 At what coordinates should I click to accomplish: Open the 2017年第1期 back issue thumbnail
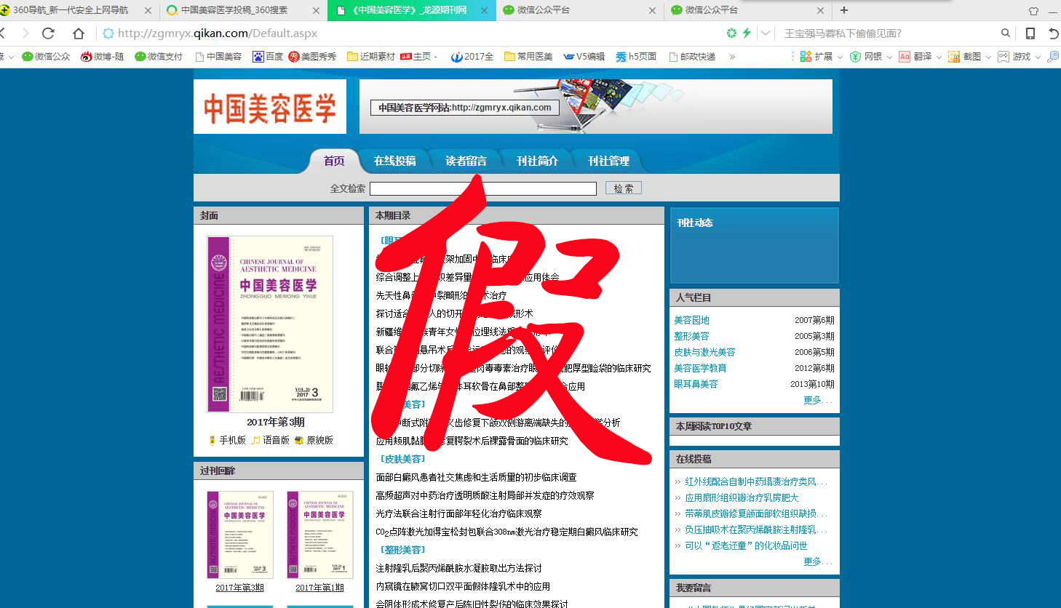(319, 535)
